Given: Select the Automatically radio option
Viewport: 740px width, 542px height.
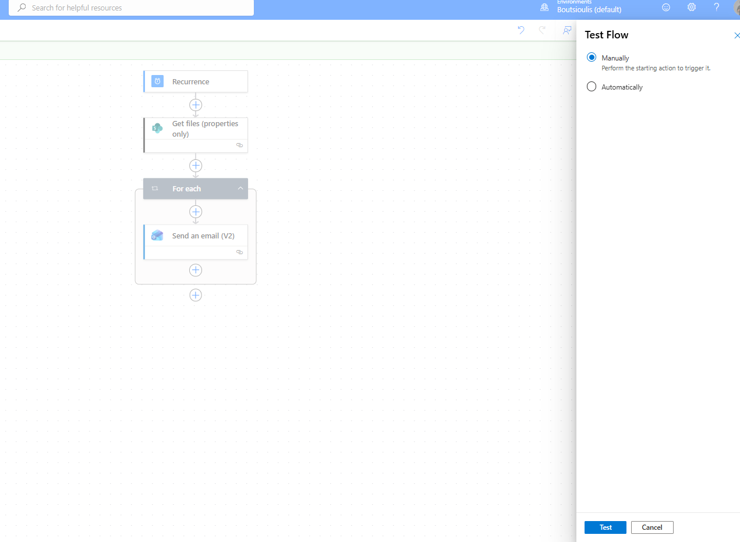Looking at the screenshot, I should [x=592, y=87].
